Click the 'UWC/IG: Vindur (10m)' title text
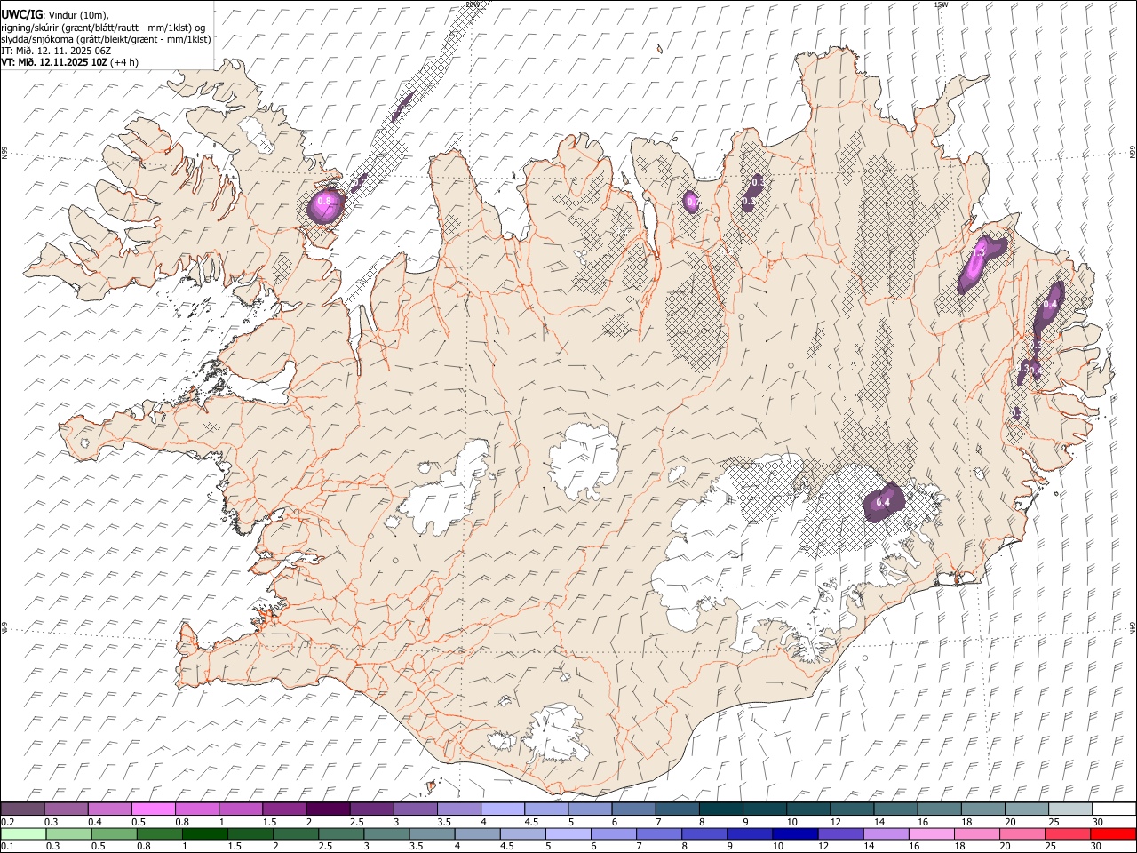This screenshot has height=853, width=1137. (54, 14)
